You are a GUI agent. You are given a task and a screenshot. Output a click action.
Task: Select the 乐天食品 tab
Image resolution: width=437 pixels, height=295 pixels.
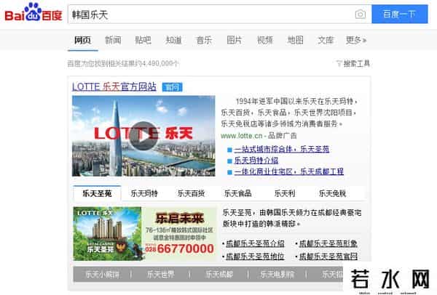click(237, 193)
